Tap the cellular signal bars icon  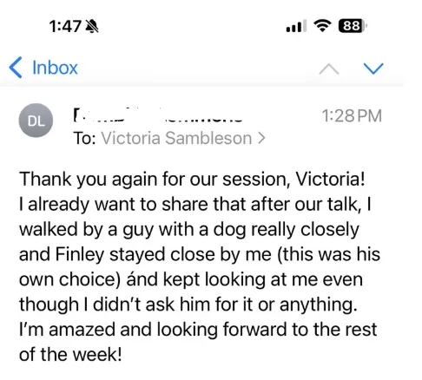click(296, 26)
